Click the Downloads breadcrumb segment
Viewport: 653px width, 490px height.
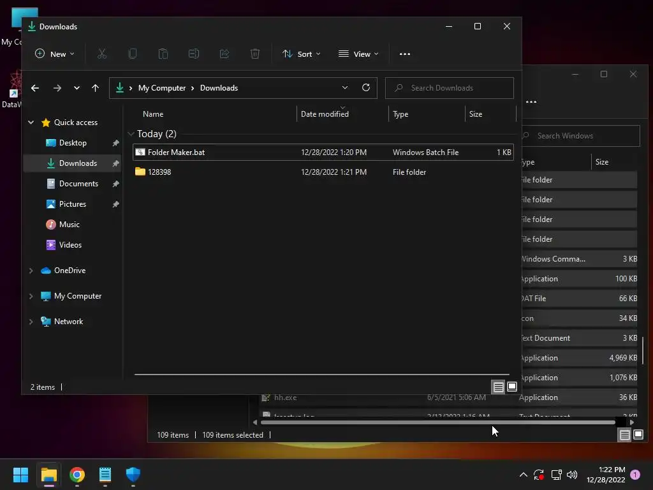click(219, 88)
